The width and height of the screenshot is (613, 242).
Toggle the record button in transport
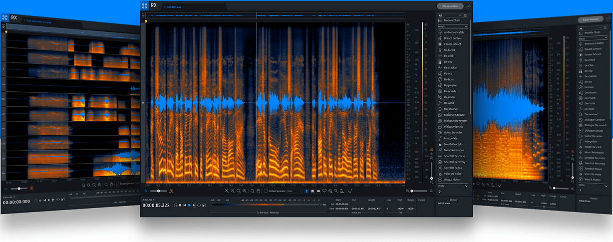tap(180, 205)
